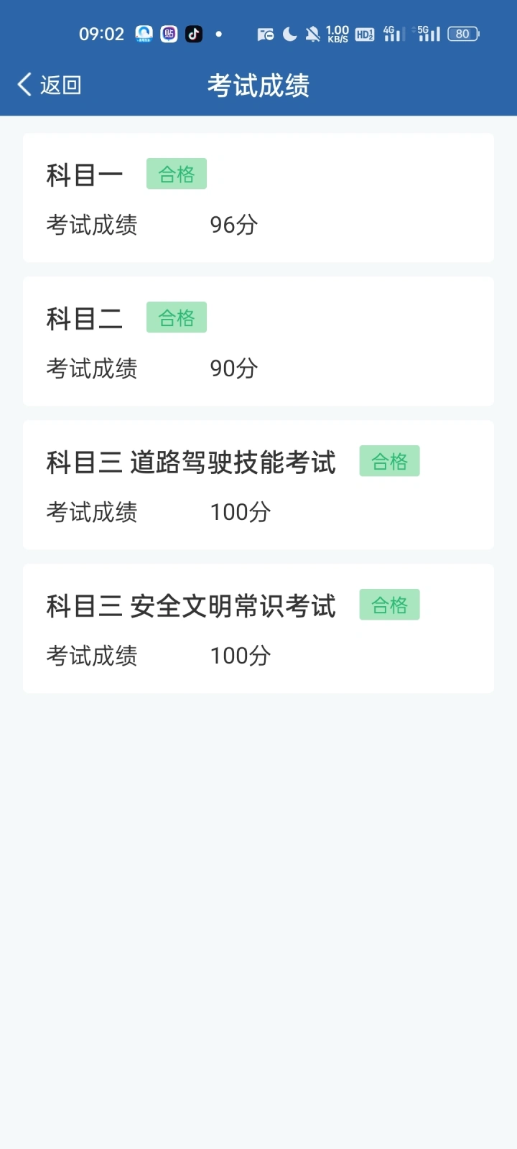Viewport: 517px width, 1149px height.
Task: Tap the blue cloud app notification icon
Action: 144,34
